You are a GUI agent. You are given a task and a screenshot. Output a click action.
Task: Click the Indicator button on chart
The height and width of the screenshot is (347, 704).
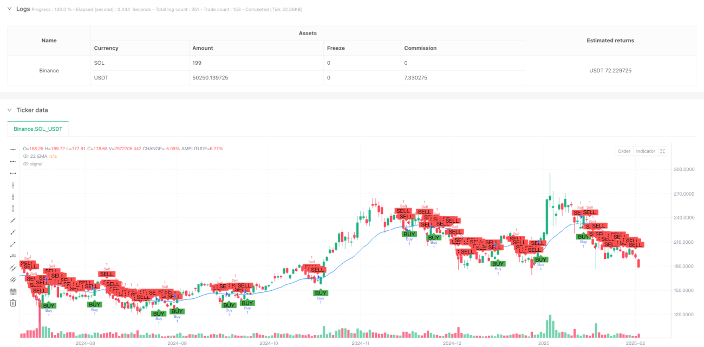(x=646, y=151)
